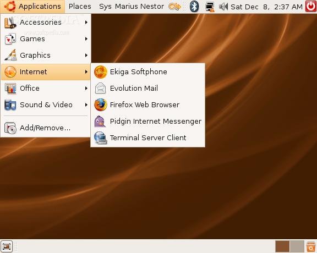Click the Marius Nestor user name

tap(139, 6)
